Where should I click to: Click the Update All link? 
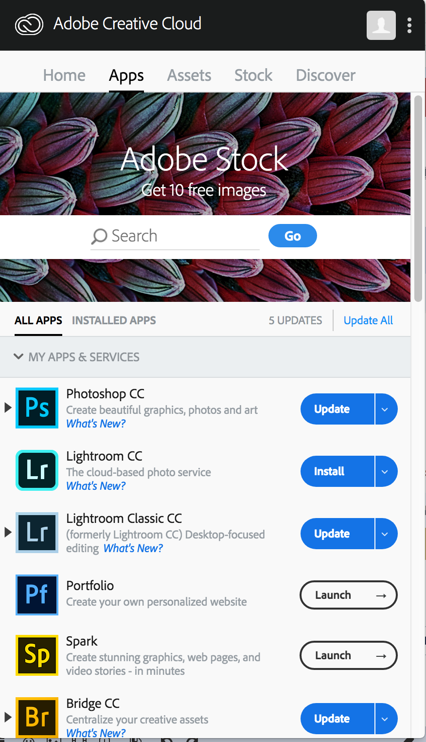(x=368, y=320)
